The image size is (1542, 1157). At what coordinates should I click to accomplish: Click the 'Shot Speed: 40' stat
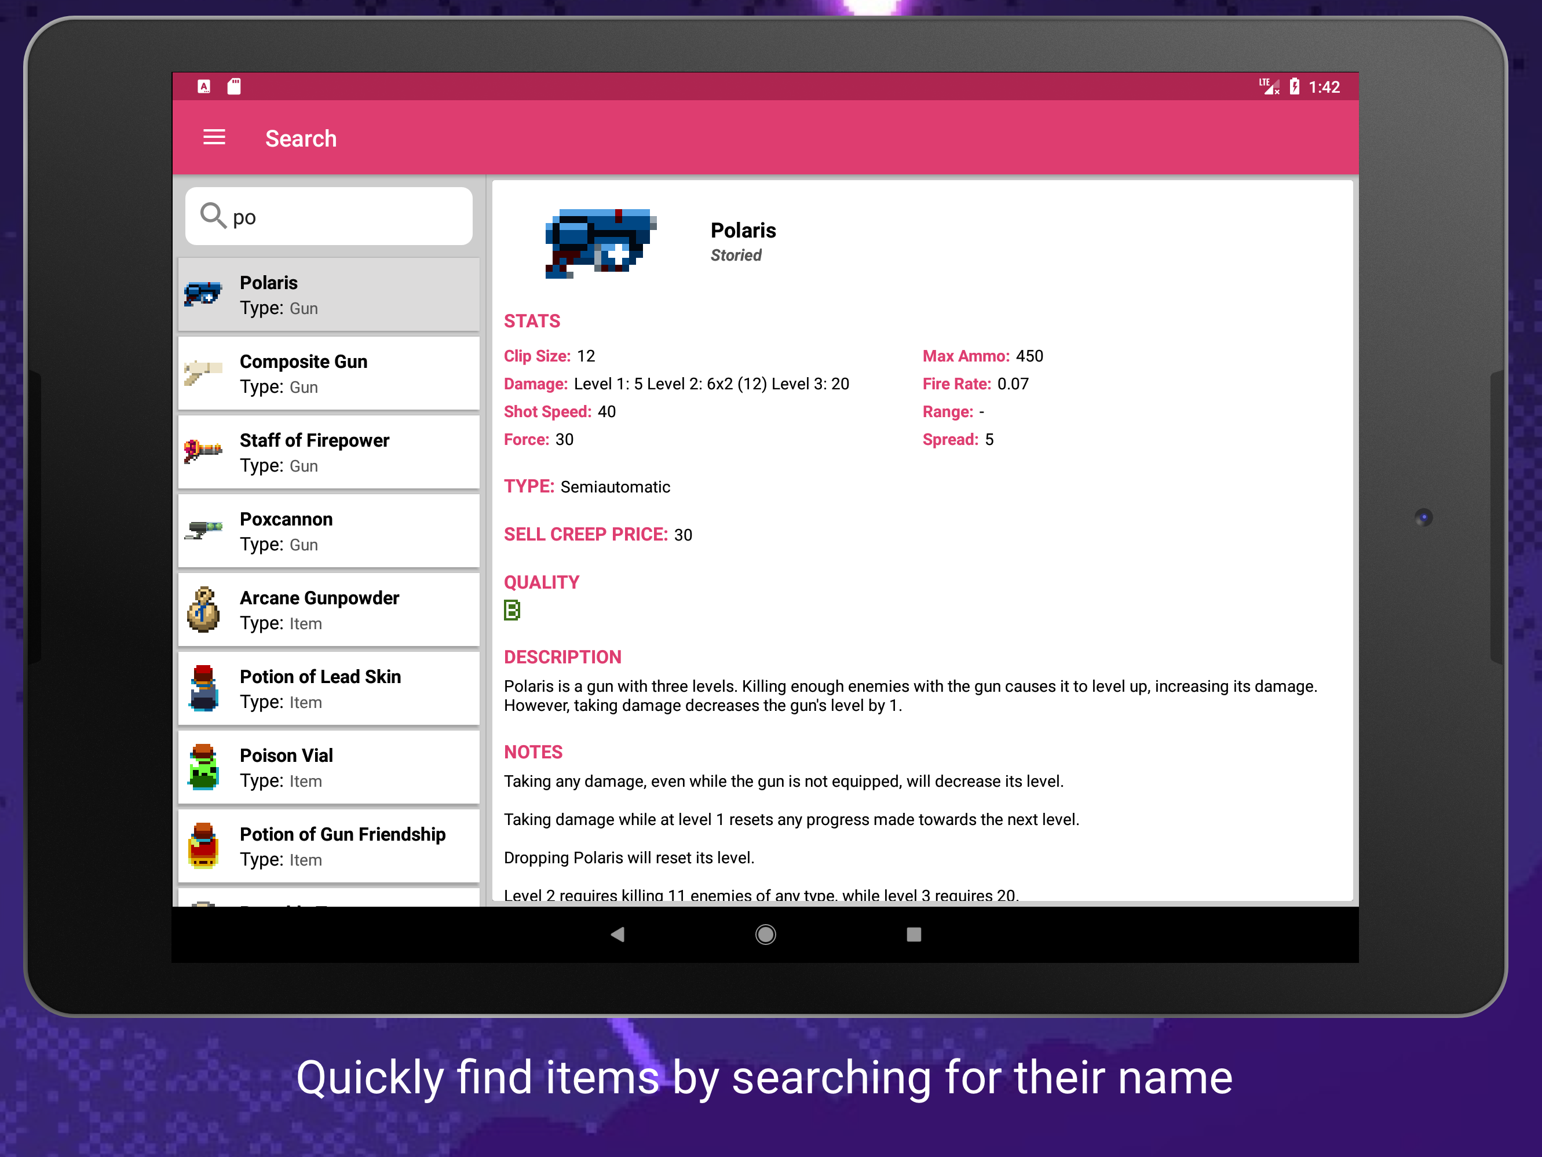point(560,411)
